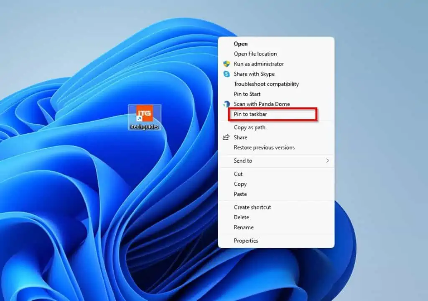Click the Panda Dome scan icon
This screenshot has height=301, width=428.
point(227,104)
